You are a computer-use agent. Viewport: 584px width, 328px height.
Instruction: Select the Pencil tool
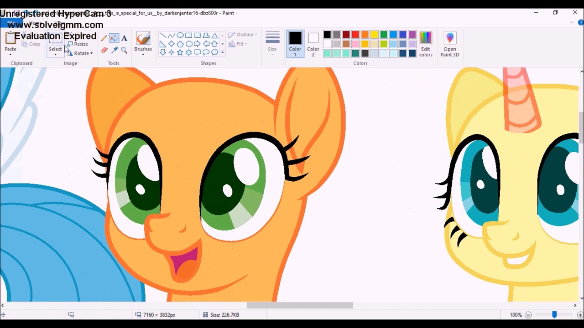pos(104,38)
